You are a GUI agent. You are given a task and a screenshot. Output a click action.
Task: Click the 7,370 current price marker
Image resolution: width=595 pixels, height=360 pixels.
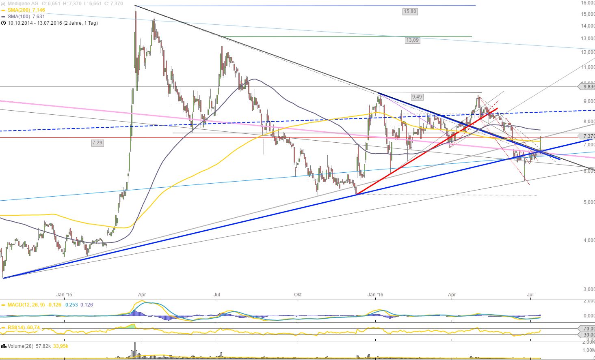[587, 137]
